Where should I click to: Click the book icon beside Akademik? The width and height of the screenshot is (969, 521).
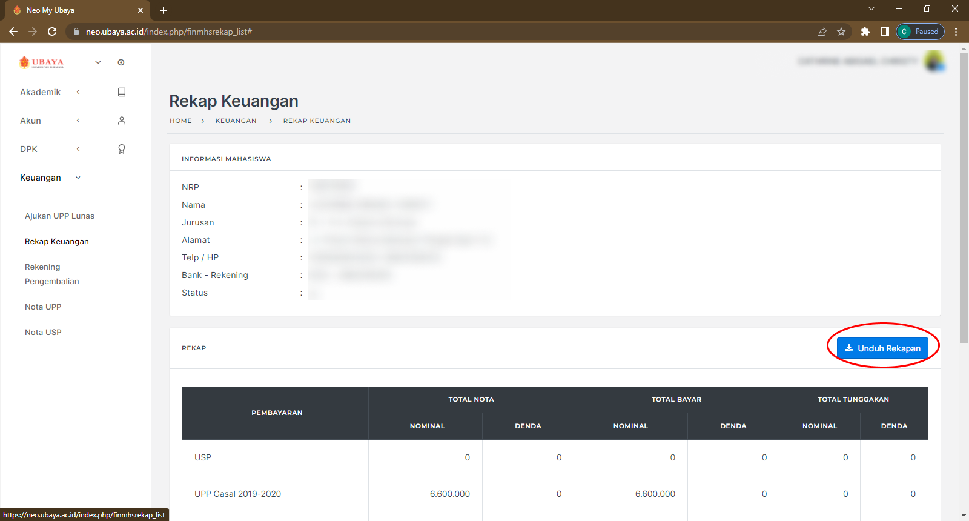(x=122, y=92)
